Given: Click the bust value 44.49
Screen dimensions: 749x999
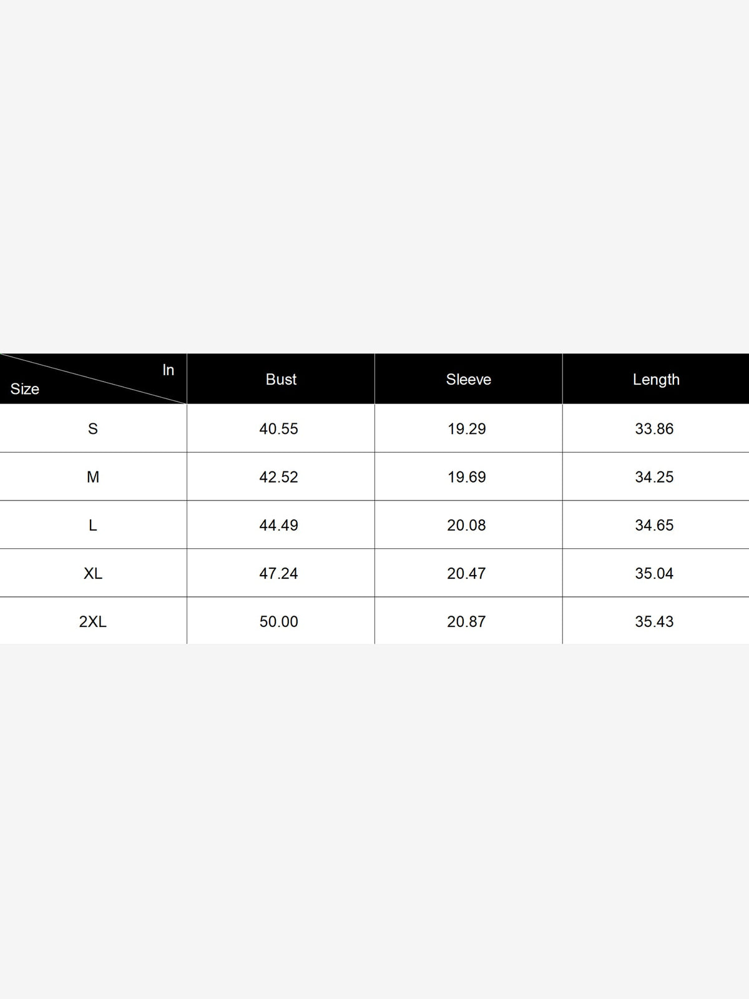Looking at the screenshot, I should point(279,525).
